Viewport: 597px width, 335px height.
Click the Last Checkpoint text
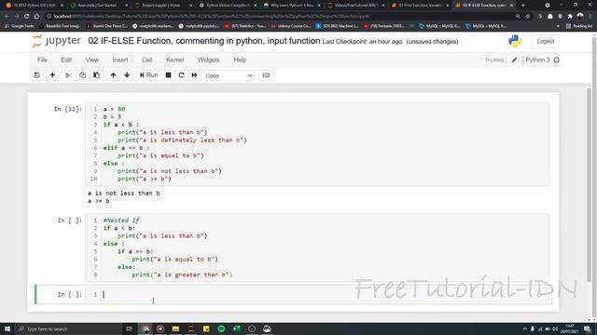point(362,42)
